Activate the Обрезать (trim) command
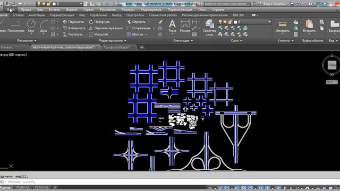 click(137, 22)
